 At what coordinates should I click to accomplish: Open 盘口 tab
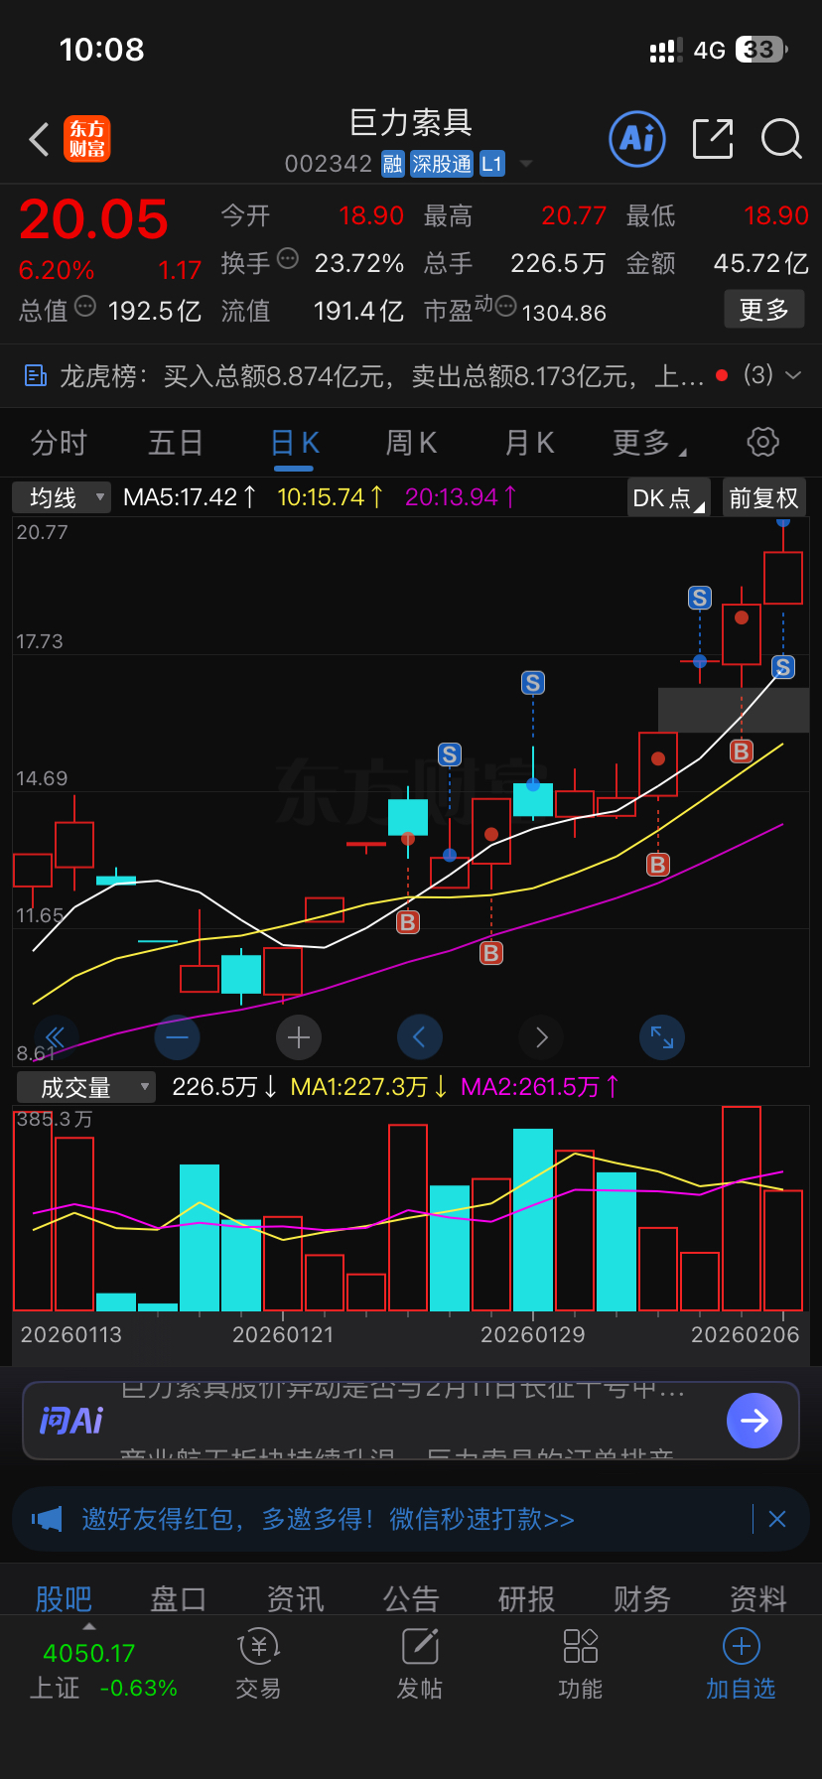point(179,1598)
